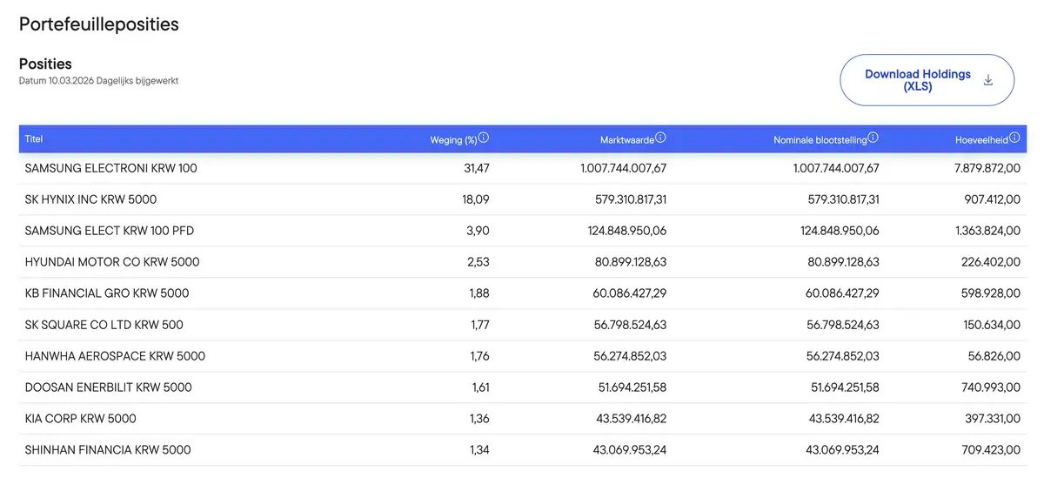This screenshot has height=478, width=1044.
Task: Select DOOSAN ENERBILIT KRW 5000 title
Action: pos(109,387)
